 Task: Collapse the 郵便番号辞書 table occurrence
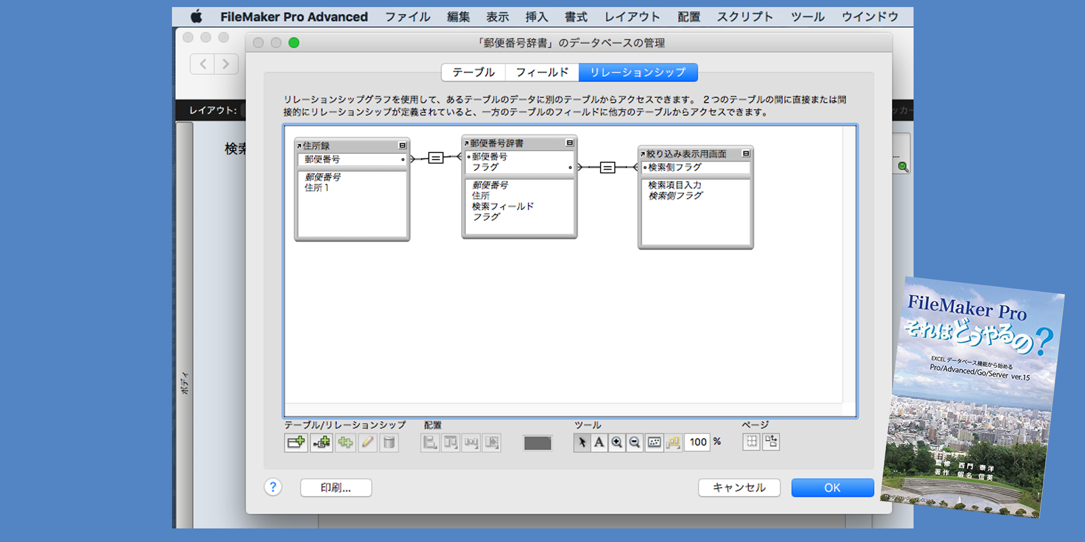pyautogui.click(x=570, y=143)
